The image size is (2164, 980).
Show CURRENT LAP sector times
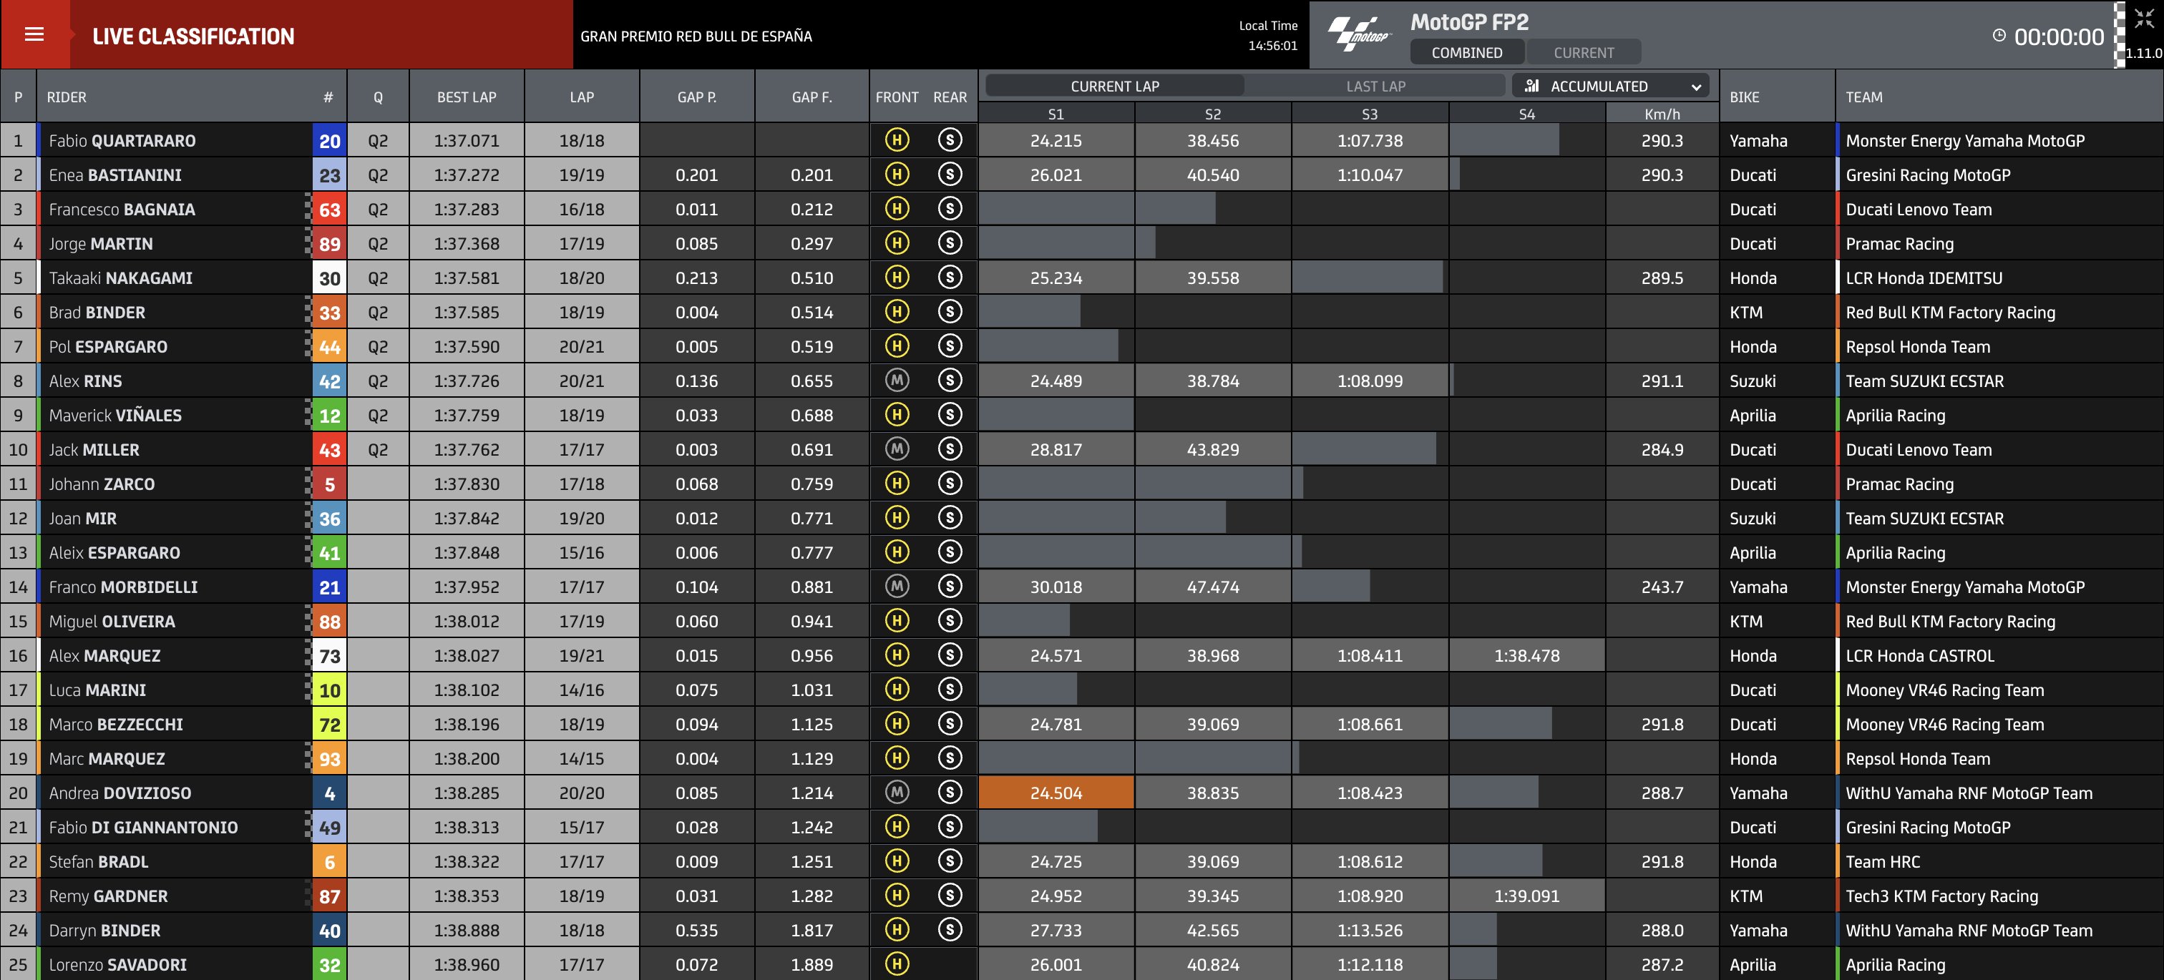tap(1114, 86)
